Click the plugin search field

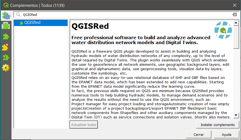click(x=127, y=15)
